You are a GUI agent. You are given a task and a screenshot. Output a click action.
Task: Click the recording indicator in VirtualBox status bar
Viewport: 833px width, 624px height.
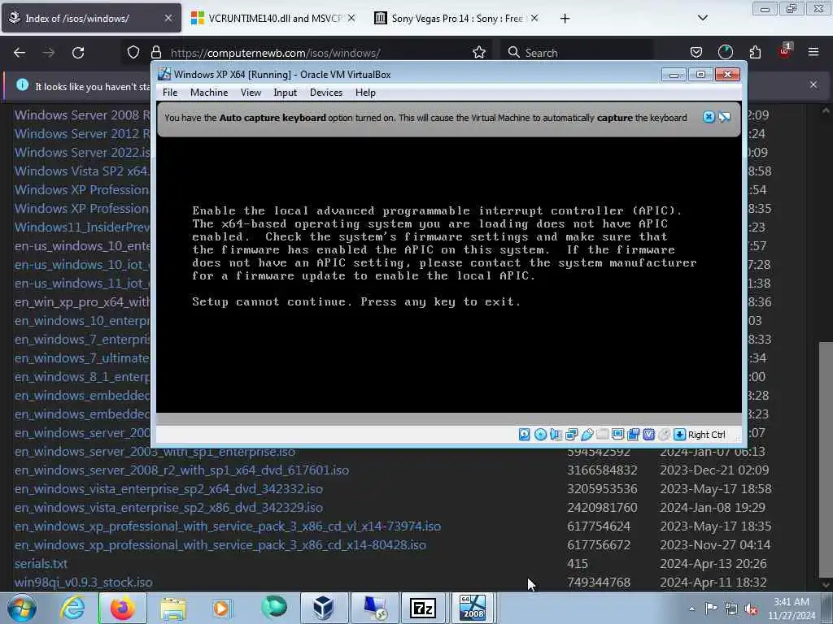pyautogui.click(x=633, y=435)
